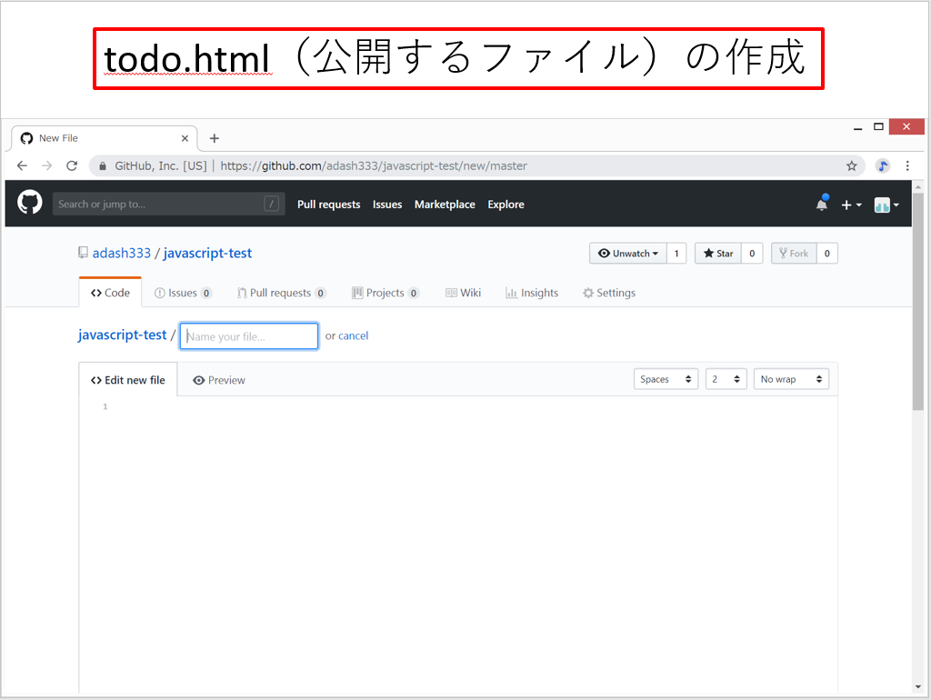The height and width of the screenshot is (700, 931).
Task: Go to Settings tab of repository
Action: [x=609, y=293]
